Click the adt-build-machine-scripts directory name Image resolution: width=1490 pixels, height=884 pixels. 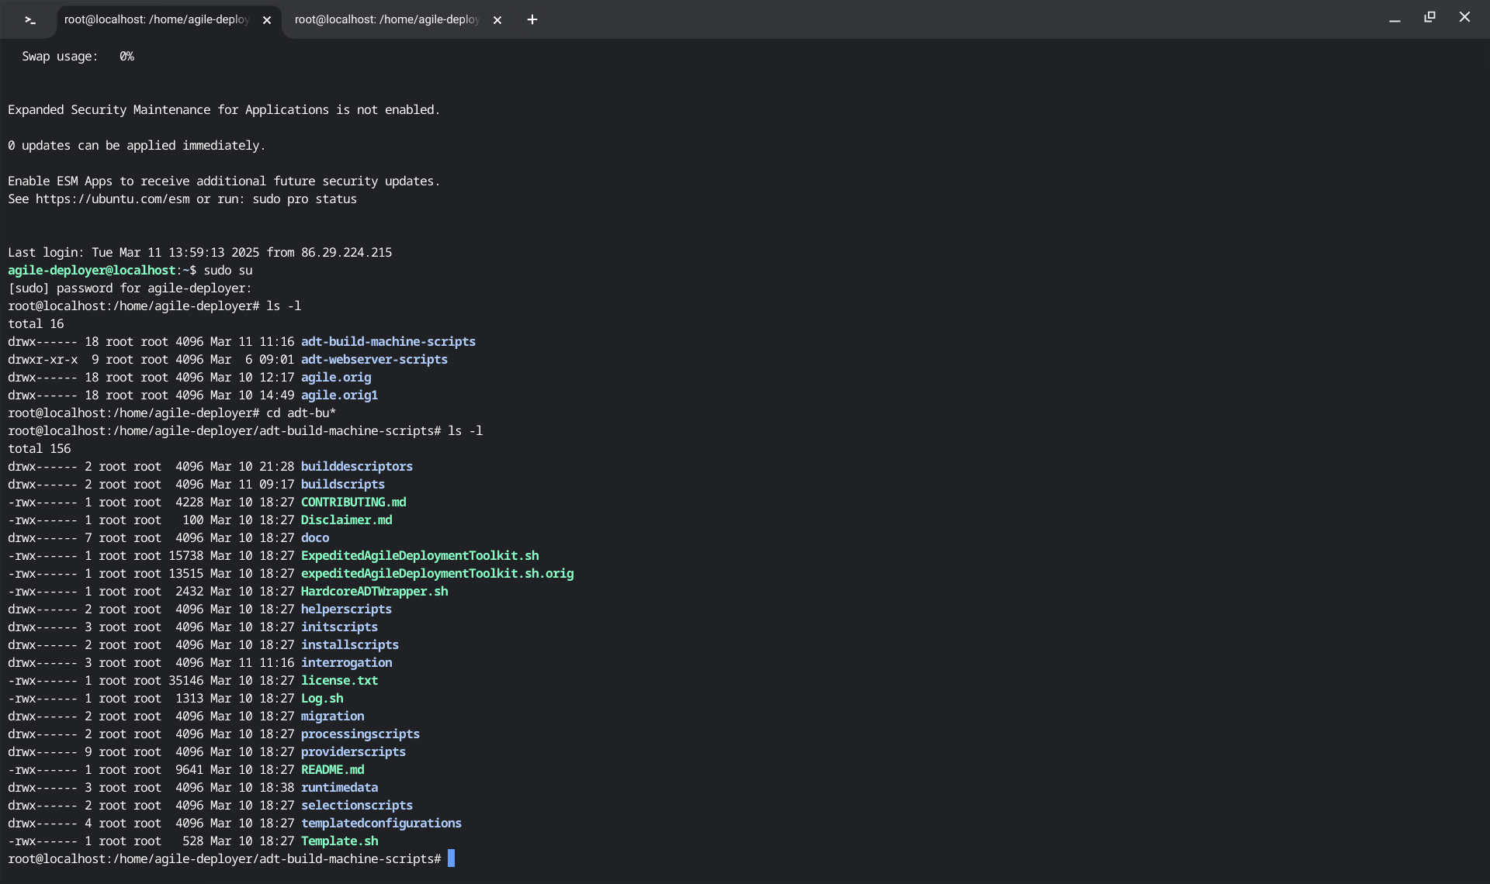click(x=388, y=342)
